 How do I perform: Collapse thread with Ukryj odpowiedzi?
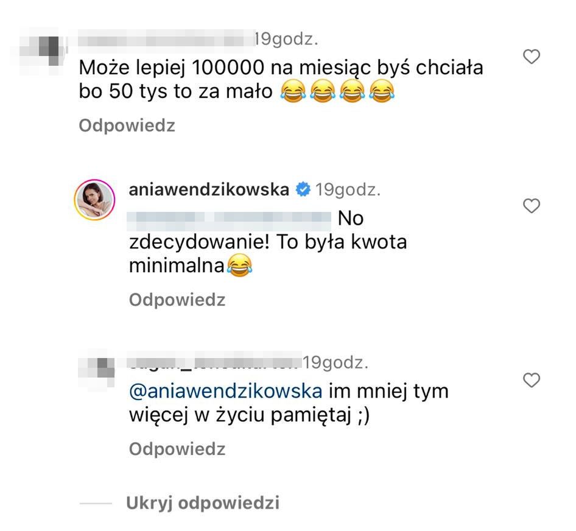click(202, 503)
